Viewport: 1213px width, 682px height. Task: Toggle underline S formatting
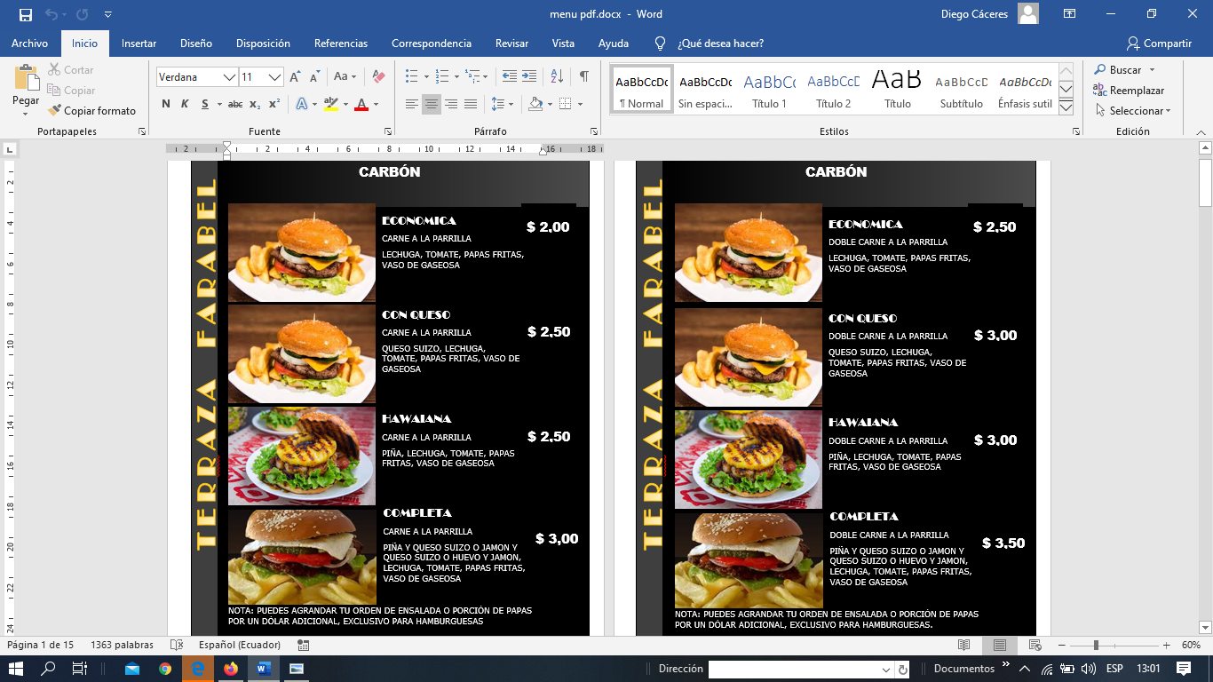[205, 104]
